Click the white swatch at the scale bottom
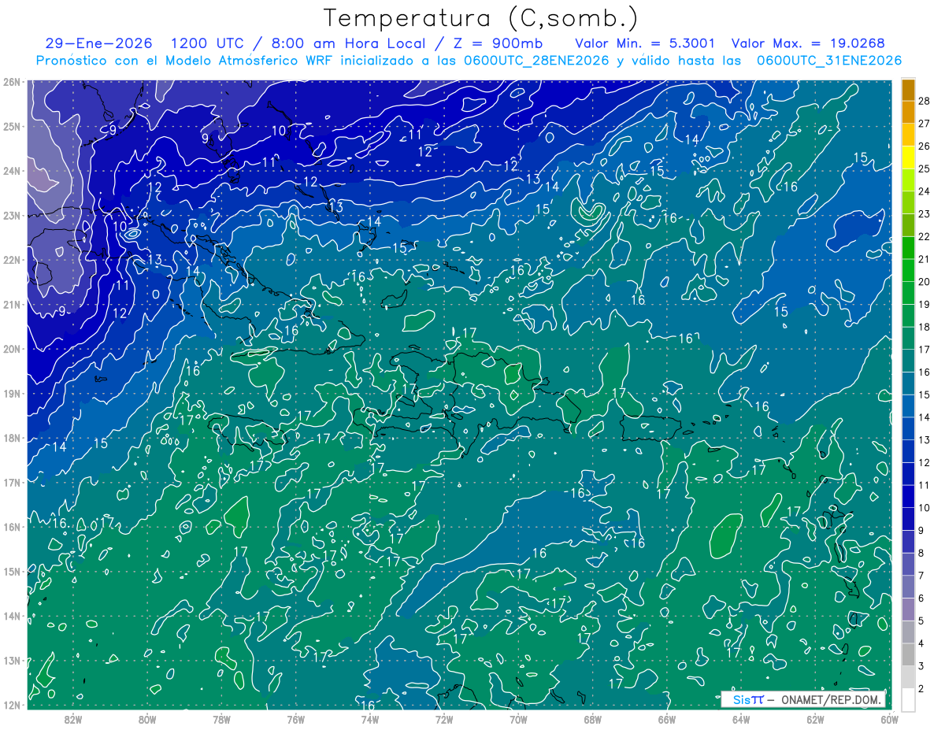Image resolution: width=945 pixels, height=730 pixels. tap(908, 699)
